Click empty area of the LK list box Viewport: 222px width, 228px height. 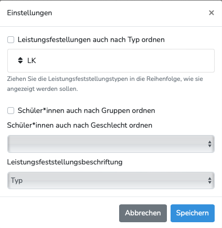[122, 60]
